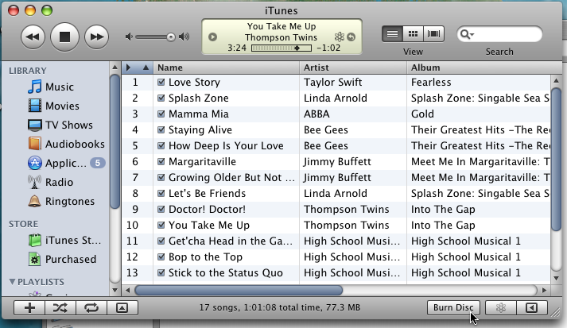Uncheck the Splash Zone checkbox

coord(161,98)
